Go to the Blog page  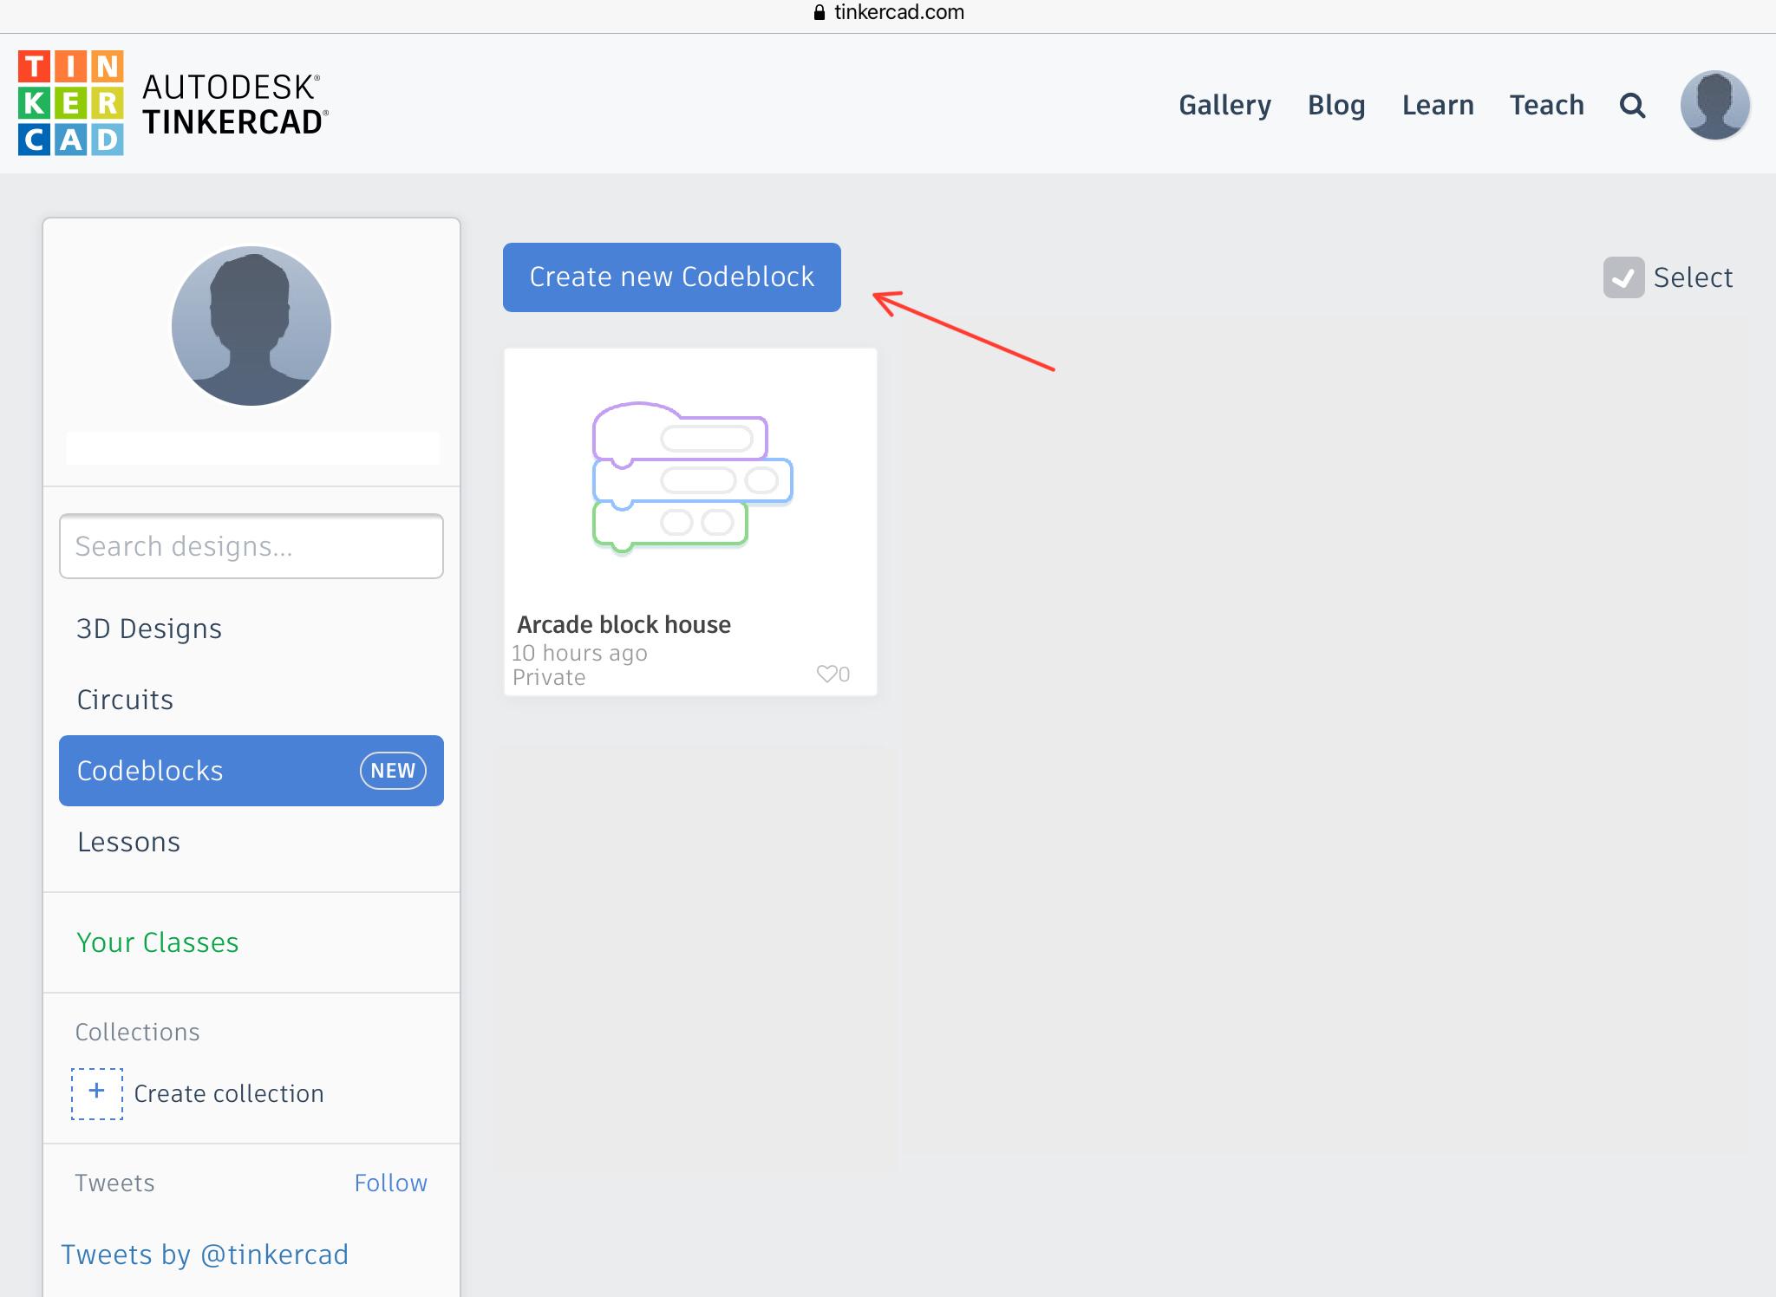pos(1336,105)
